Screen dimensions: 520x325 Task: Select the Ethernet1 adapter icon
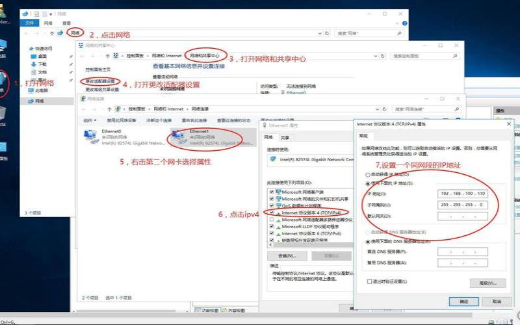tap(179, 136)
